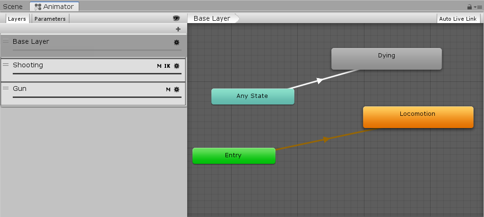The height and width of the screenshot is (217, 484).
Task: Select the Animator tab
Action: point(54,7)
